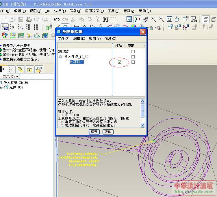The width and height of the screenshot is (217, 197).
Task: Click the model info box icon
Action: point(170,27)
